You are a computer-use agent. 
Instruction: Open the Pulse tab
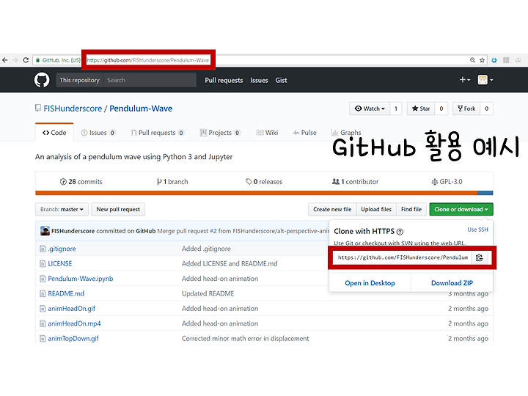(305, 133)
